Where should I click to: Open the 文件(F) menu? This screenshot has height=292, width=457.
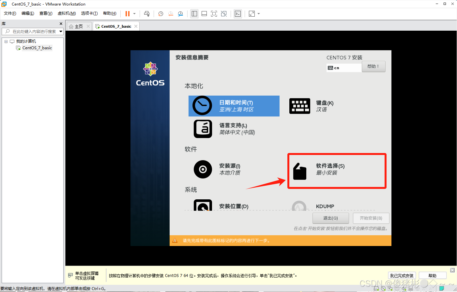(10, 13)
